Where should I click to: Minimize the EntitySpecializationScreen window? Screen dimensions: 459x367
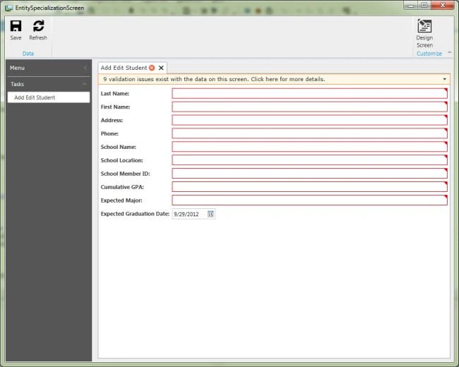(411, 5)
